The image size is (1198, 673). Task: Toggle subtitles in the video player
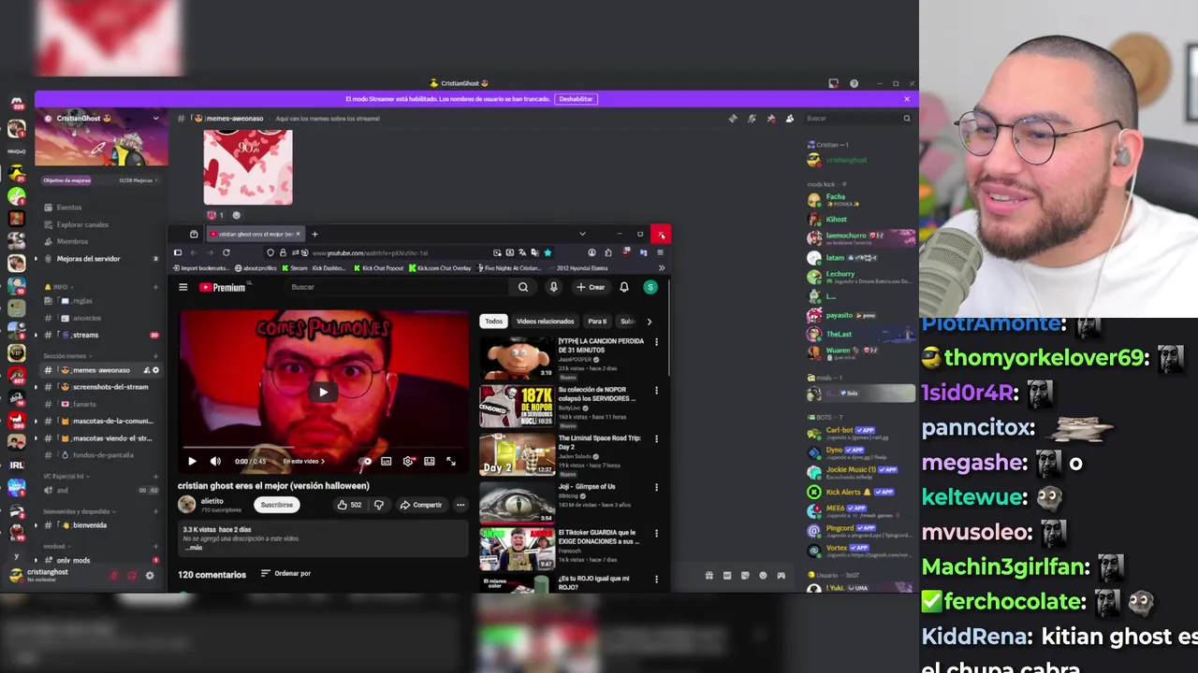(x=386, y=461)
